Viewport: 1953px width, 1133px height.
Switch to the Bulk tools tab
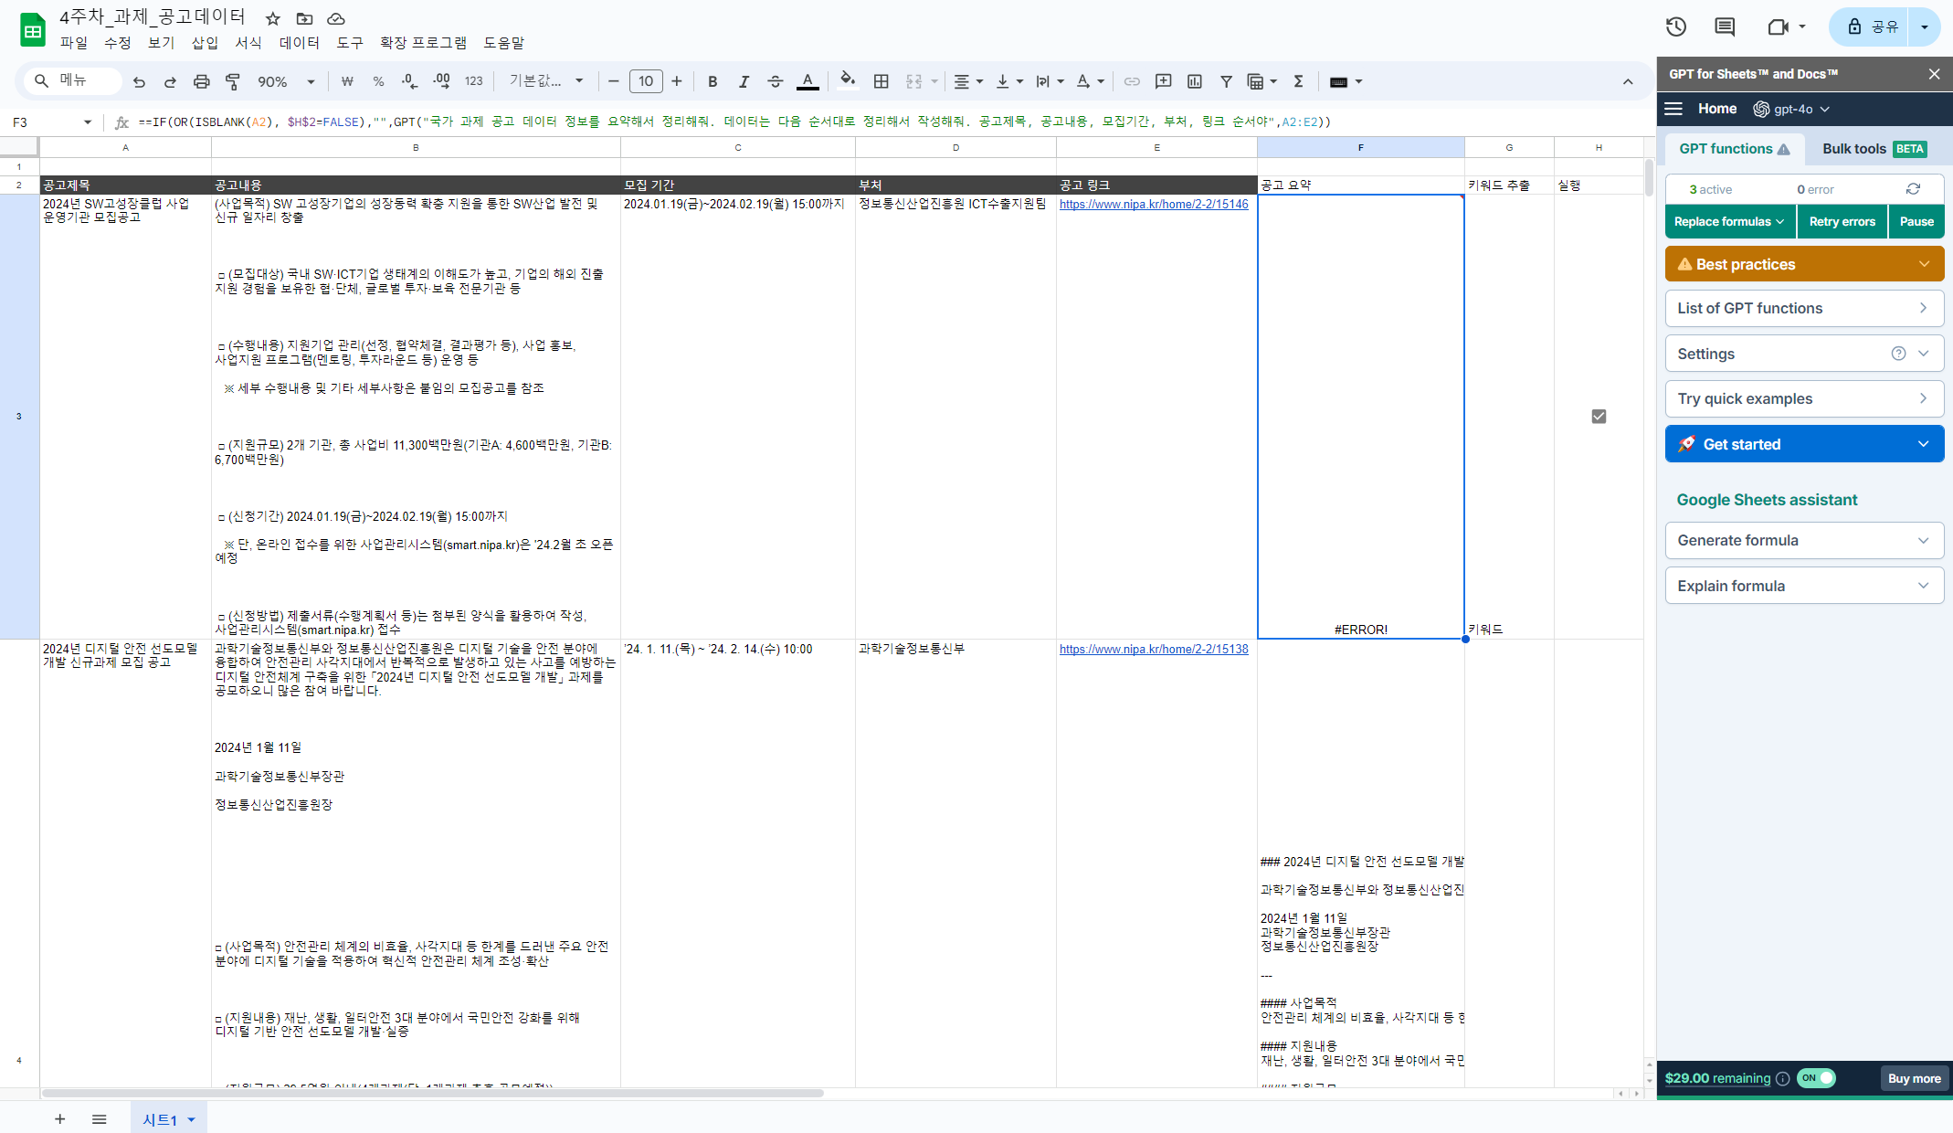[x=1874, y=149]
